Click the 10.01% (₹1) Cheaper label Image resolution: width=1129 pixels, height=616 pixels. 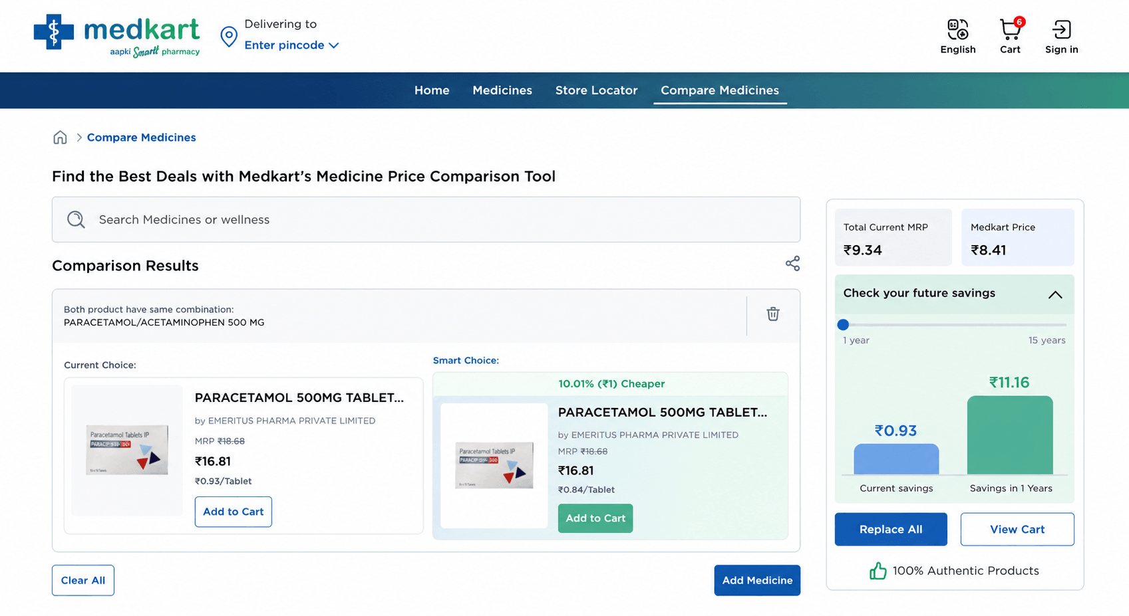(611, 383)
